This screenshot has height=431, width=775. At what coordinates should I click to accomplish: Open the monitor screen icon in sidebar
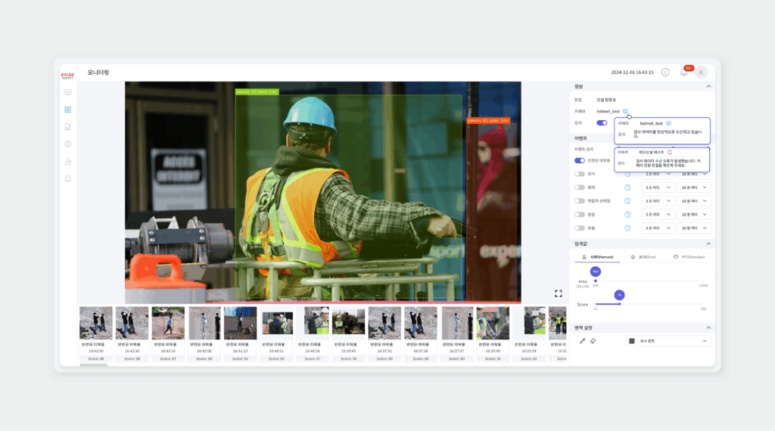point(67,92)
